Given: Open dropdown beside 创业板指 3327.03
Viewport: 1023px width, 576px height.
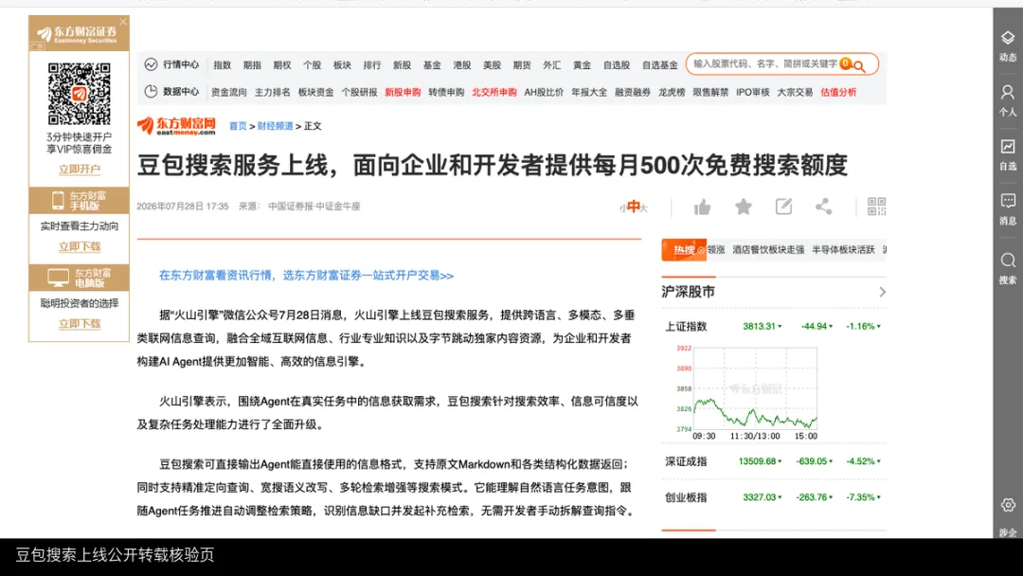Looking at the screenshot, I should pos(780,497).
